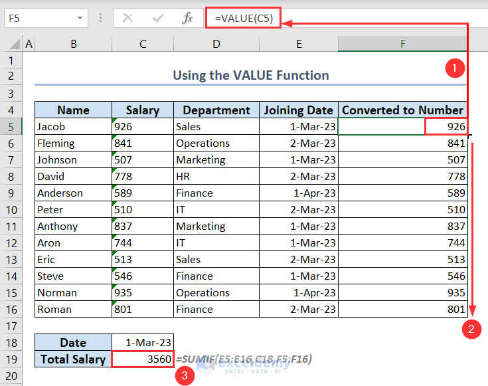This screenshot has width=488, height=386.
Task: Select the 'Joining Date' header cell
Action: (299, 110)
